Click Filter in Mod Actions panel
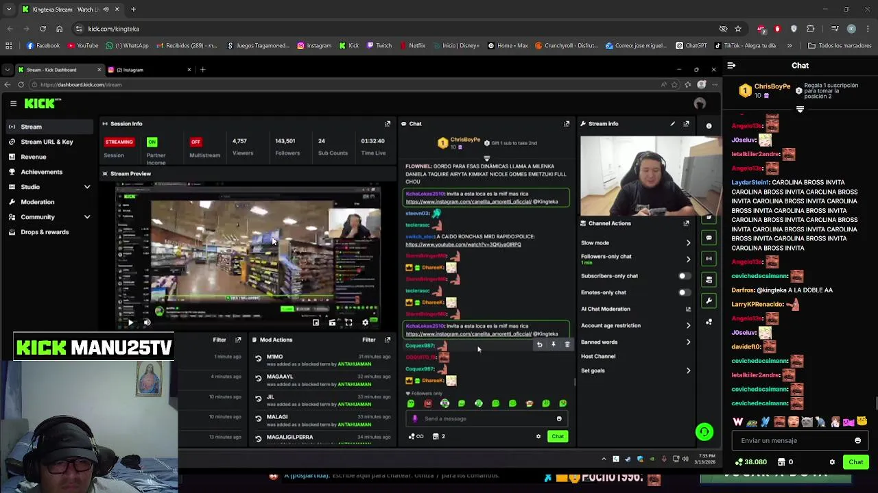The height and width of the screenshot is (493, 878). 368,340
